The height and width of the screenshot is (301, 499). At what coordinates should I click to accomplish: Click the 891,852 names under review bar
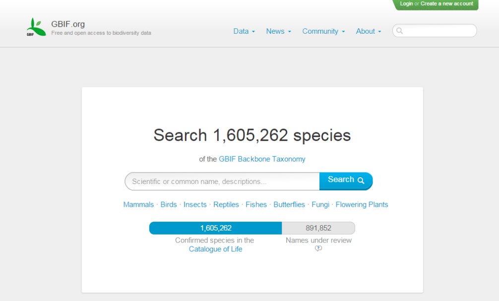[318, 228]
